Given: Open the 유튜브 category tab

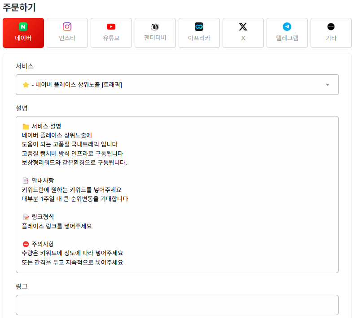Looking at the screenshot, I should click(x=111, y=33).
